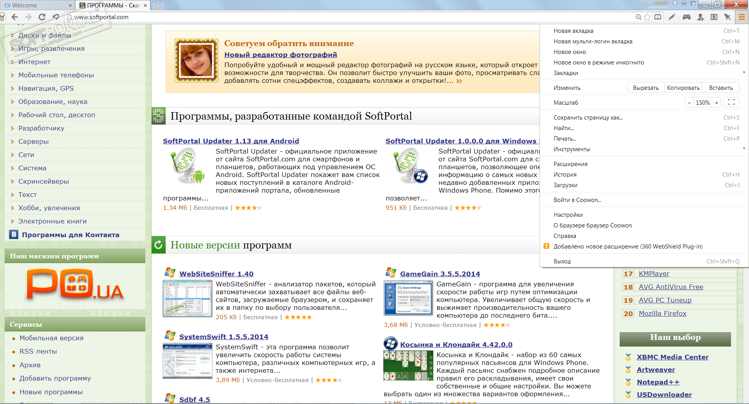Select Расширения menu entry
This screenshot has height=404, width=749.
[x=644, y=164]
